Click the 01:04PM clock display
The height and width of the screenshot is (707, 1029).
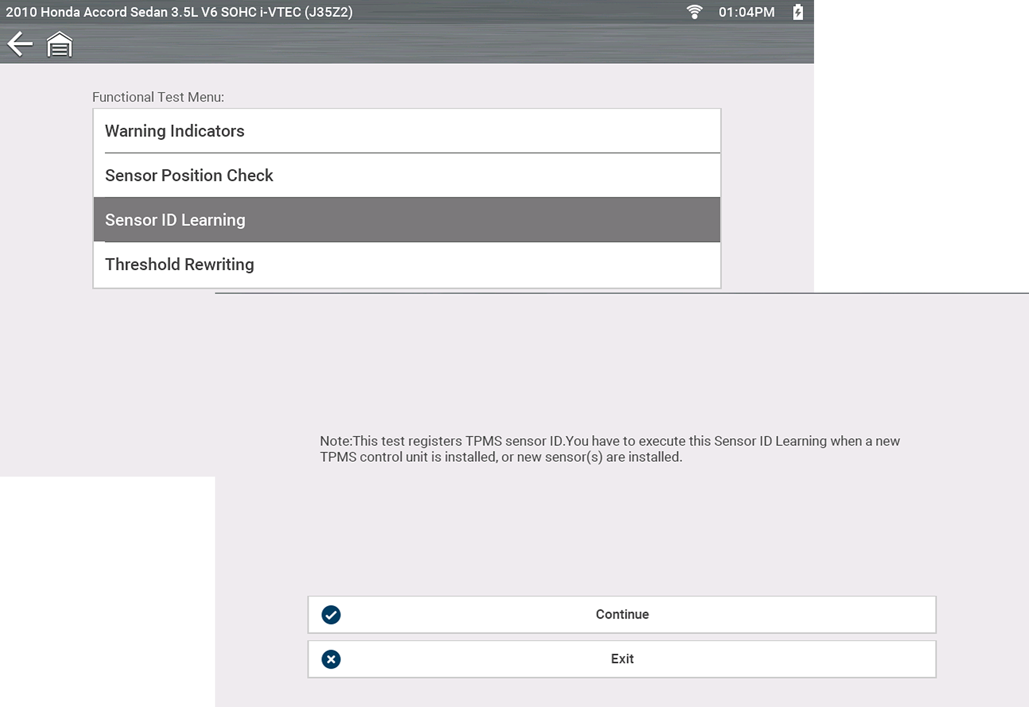(x=746, y=12)
